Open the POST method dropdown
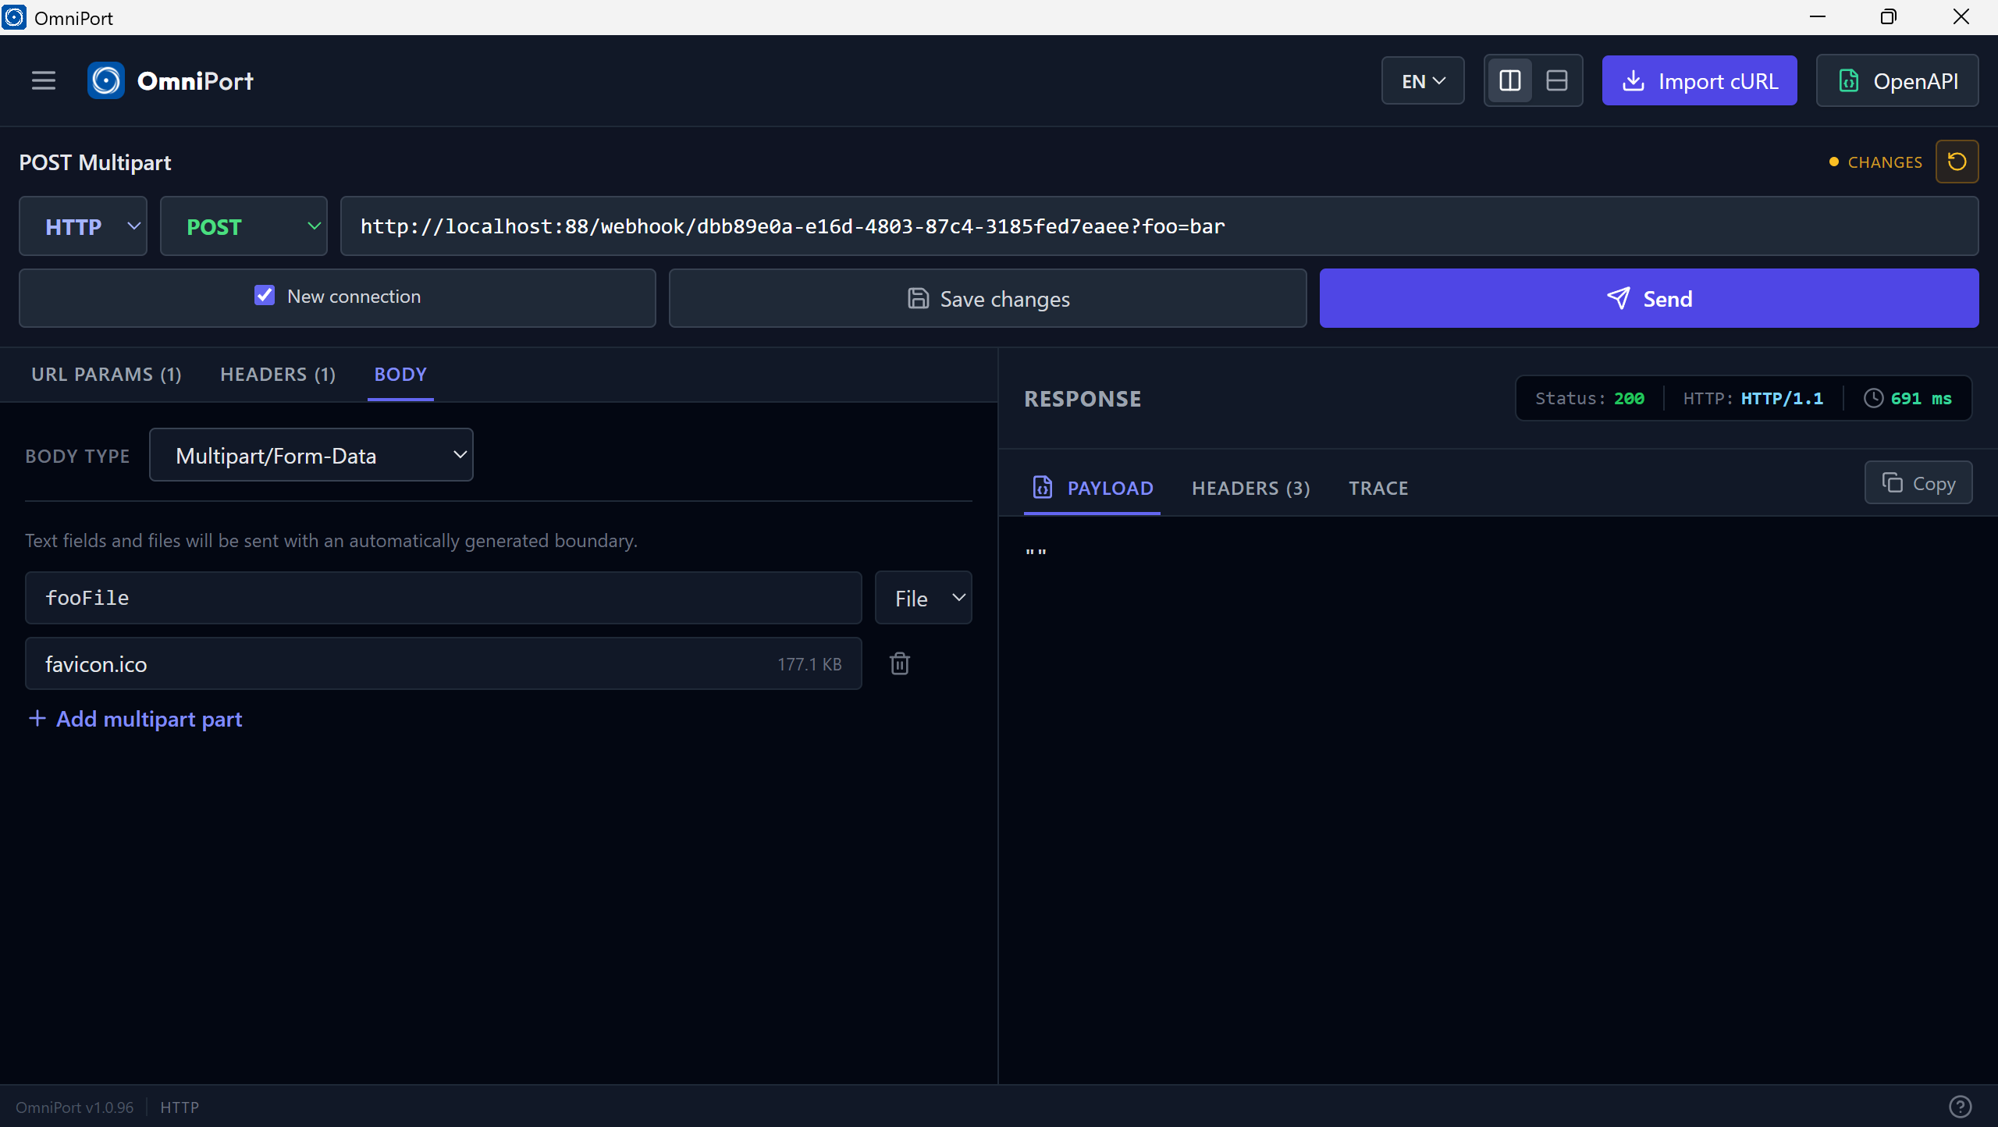This screenshot has height=1127, width=1998. (244, 226)
